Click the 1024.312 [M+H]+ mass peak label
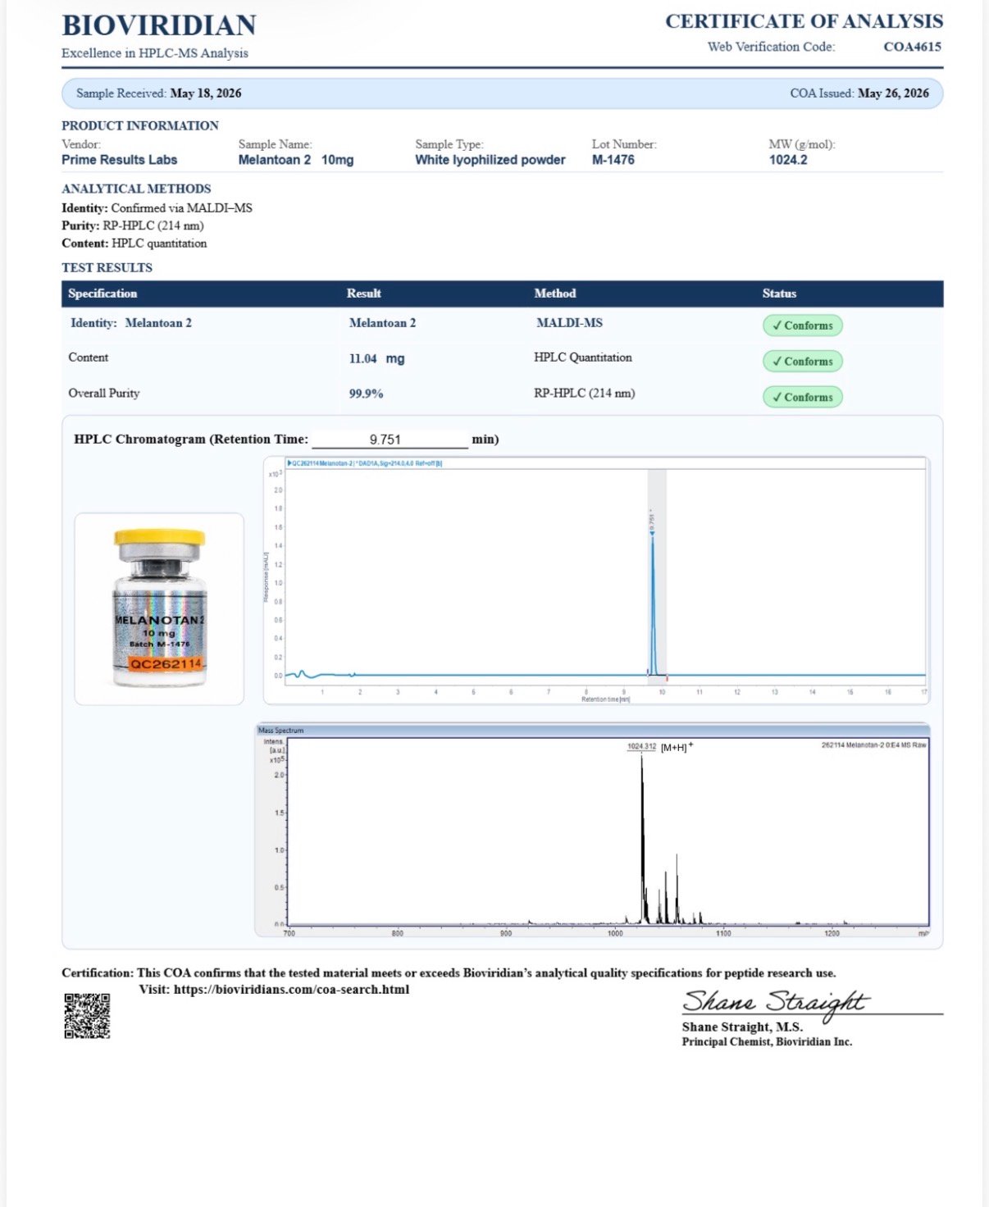The image size is (989, 1207). (660, 747)
